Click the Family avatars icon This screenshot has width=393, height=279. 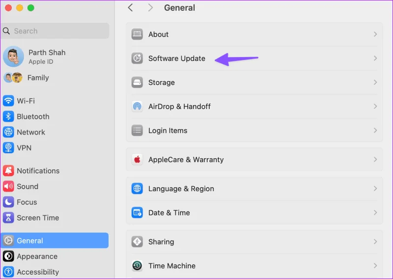click(13, 78)
